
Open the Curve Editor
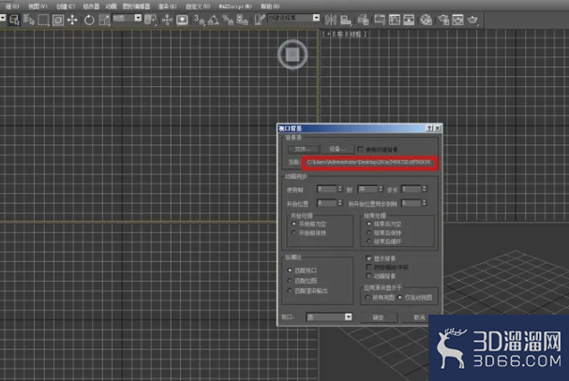tap(395, 20)
